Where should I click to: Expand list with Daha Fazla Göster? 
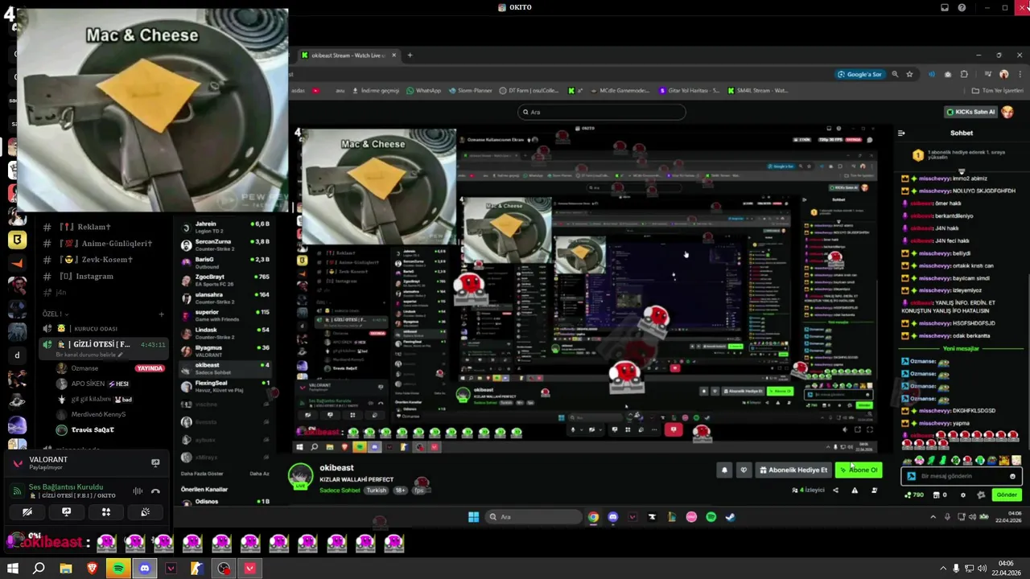pos(203,474)
